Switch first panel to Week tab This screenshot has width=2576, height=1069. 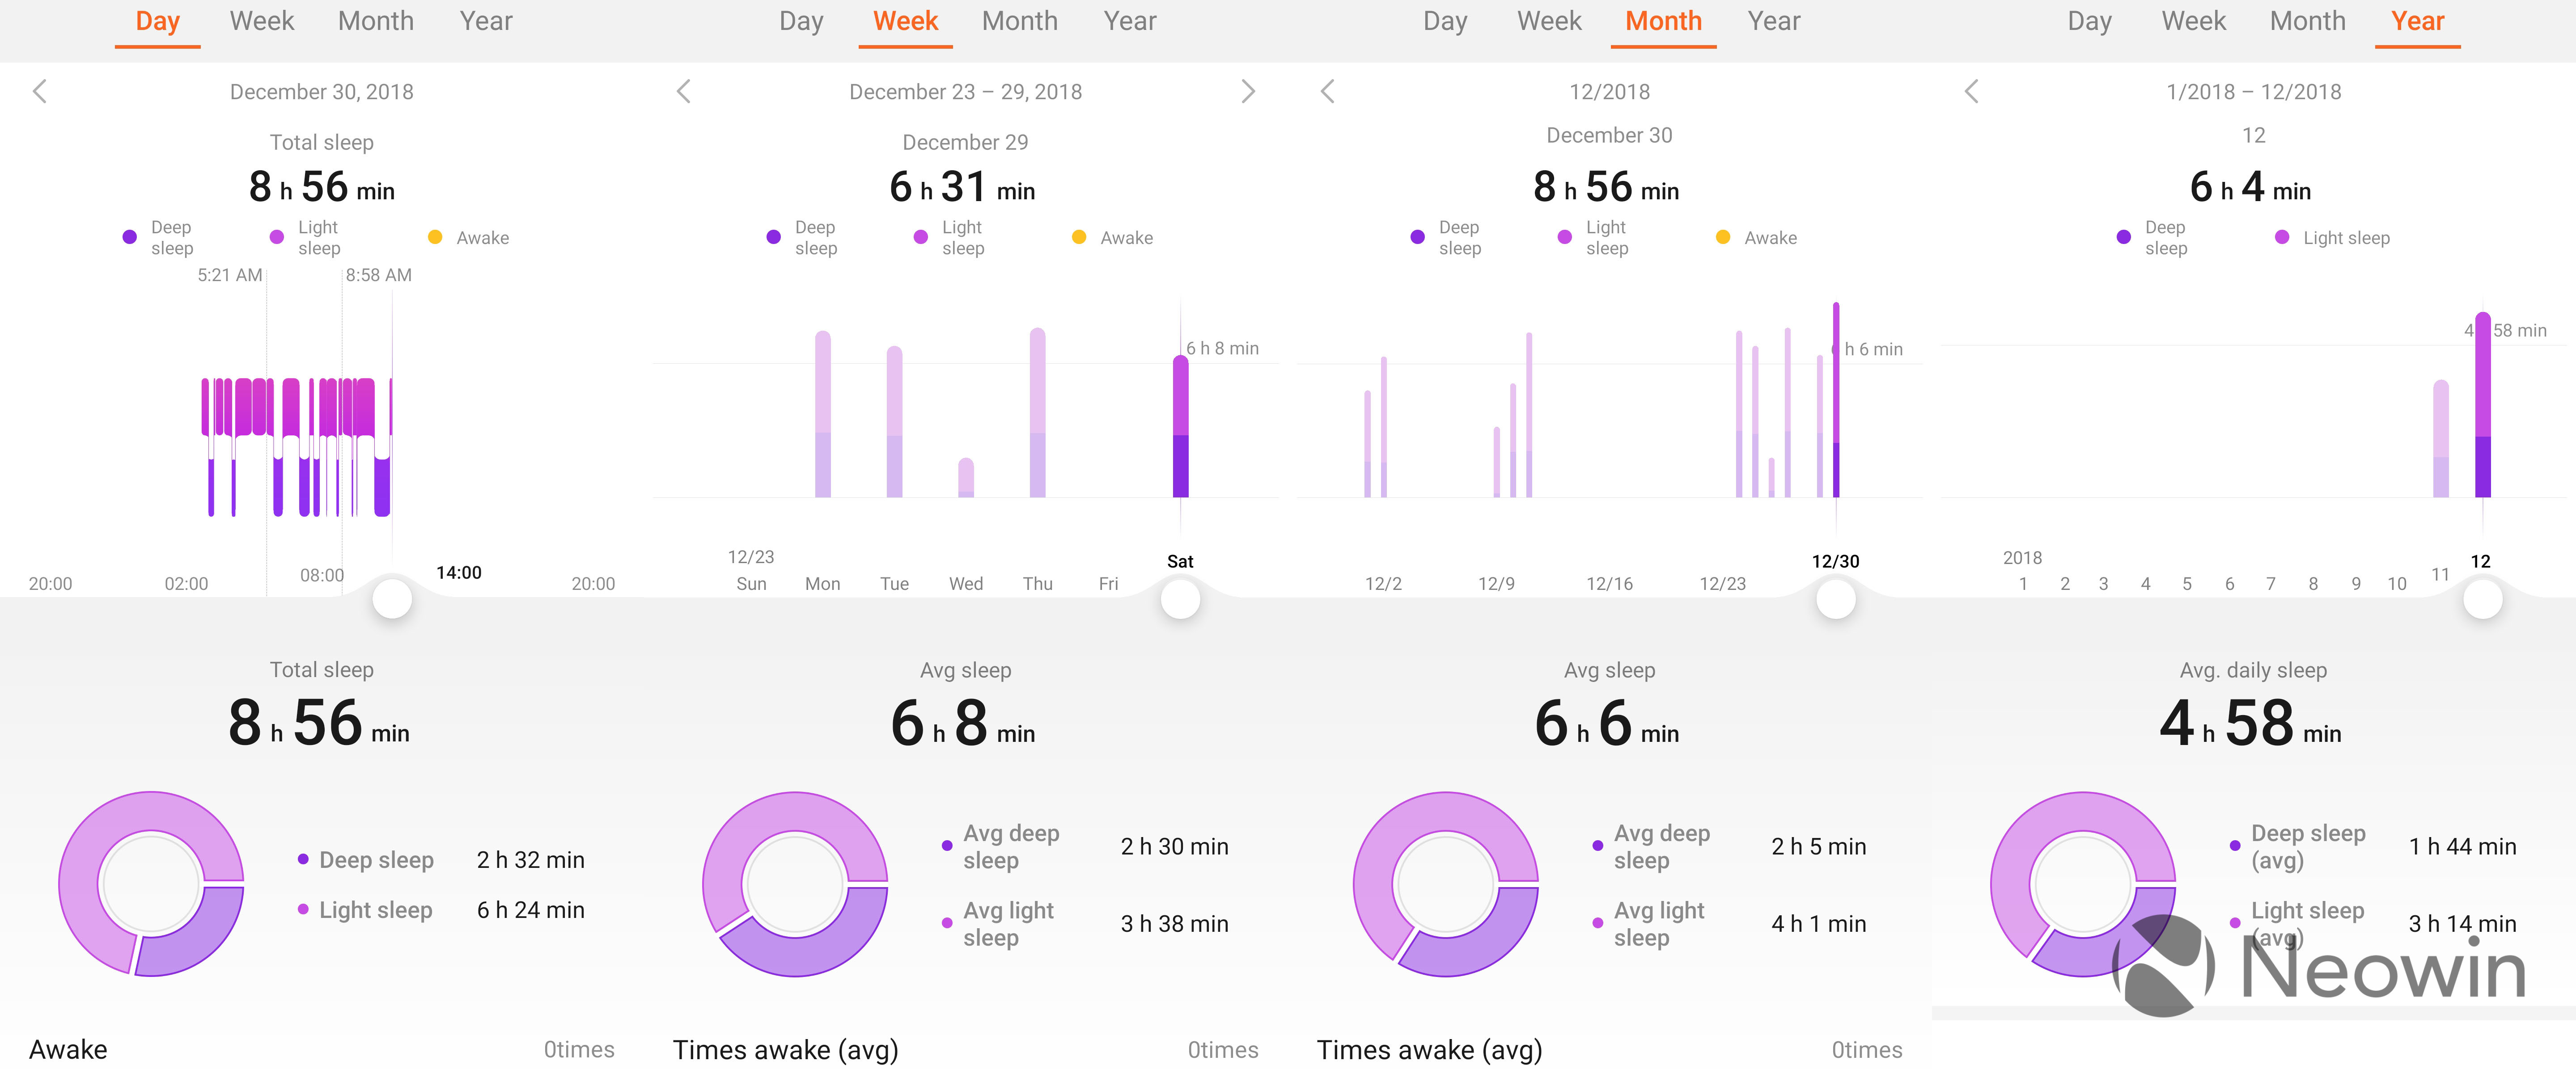pyautogui.click(x=262, y=21)
